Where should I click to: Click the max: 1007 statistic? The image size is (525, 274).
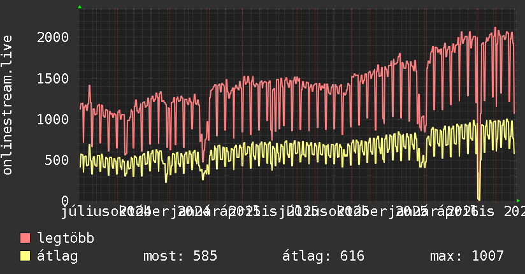point(467,256)
